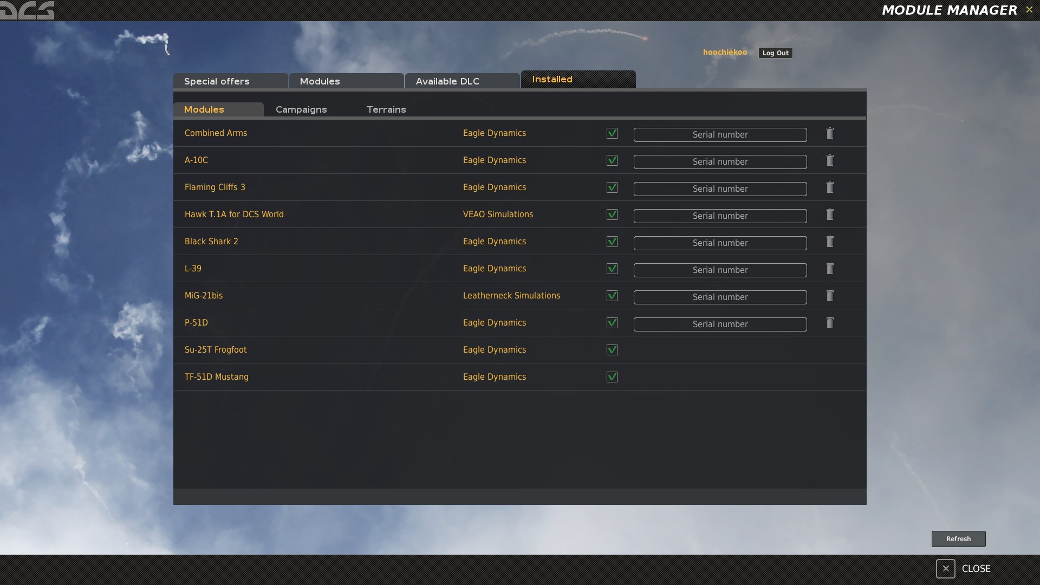Image resolution: width=1040 pixels, height=585 pixels.
Task: Open the Available DLC tab
Action: coord(463,81)
